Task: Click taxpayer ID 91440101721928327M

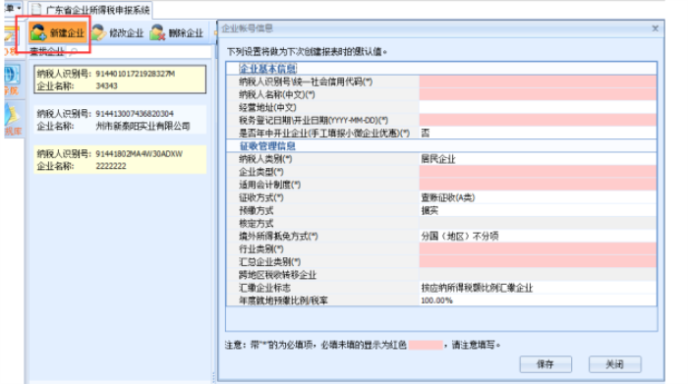Action: tap(136, 74)
